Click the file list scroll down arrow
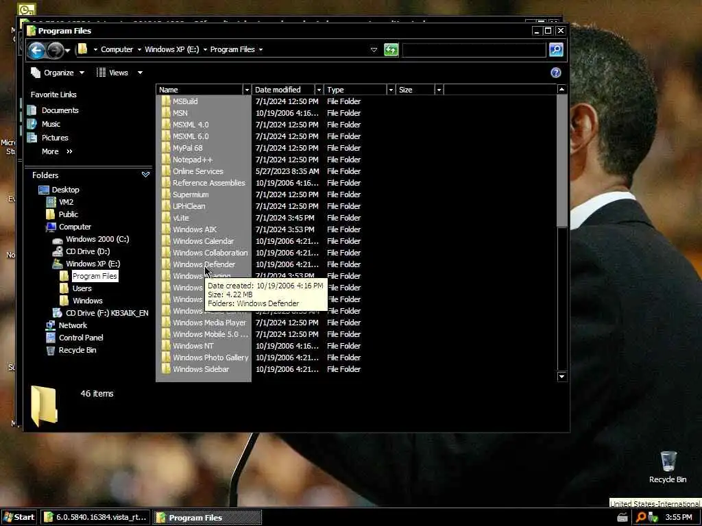 click(562, 377)
